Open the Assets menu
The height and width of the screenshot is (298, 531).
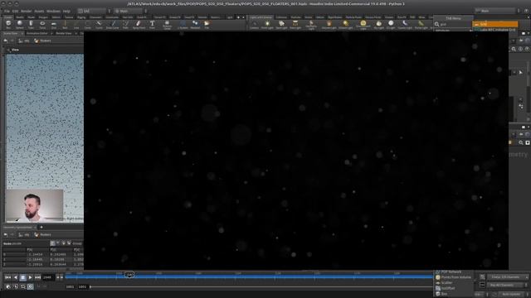pyautogui.click(x=39, y=11)
